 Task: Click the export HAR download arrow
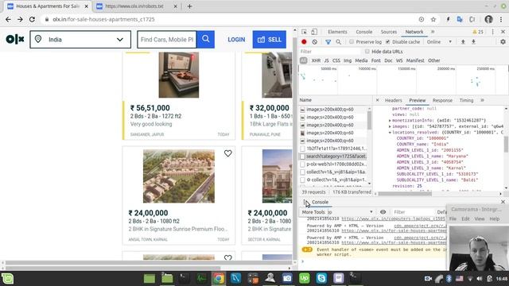coord(474,42)
